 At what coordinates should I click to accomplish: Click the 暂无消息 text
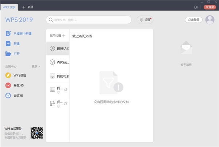186,65
